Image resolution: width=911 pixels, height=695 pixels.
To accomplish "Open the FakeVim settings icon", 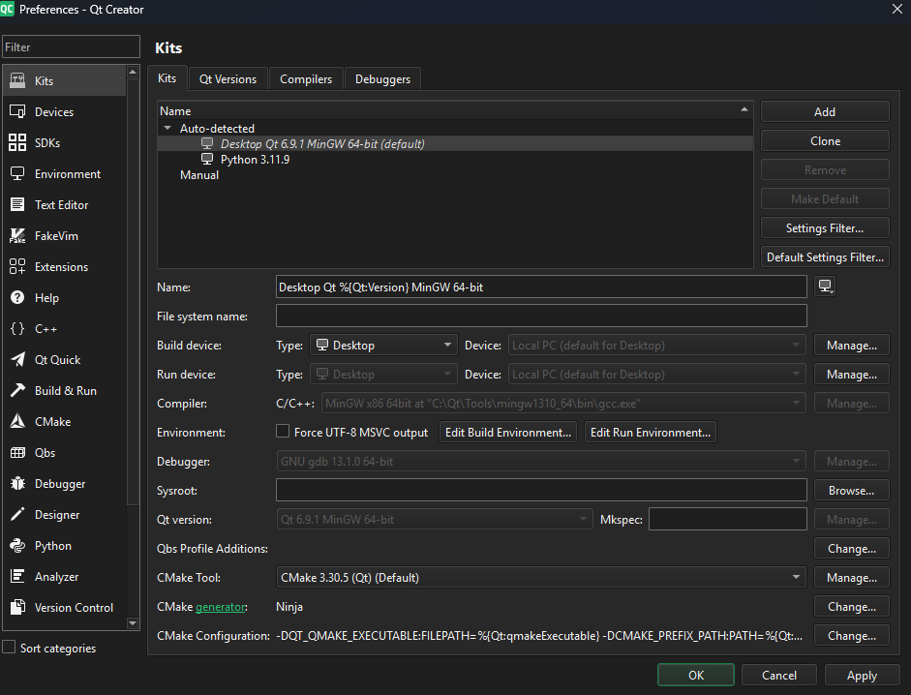I will click(17, 236).
